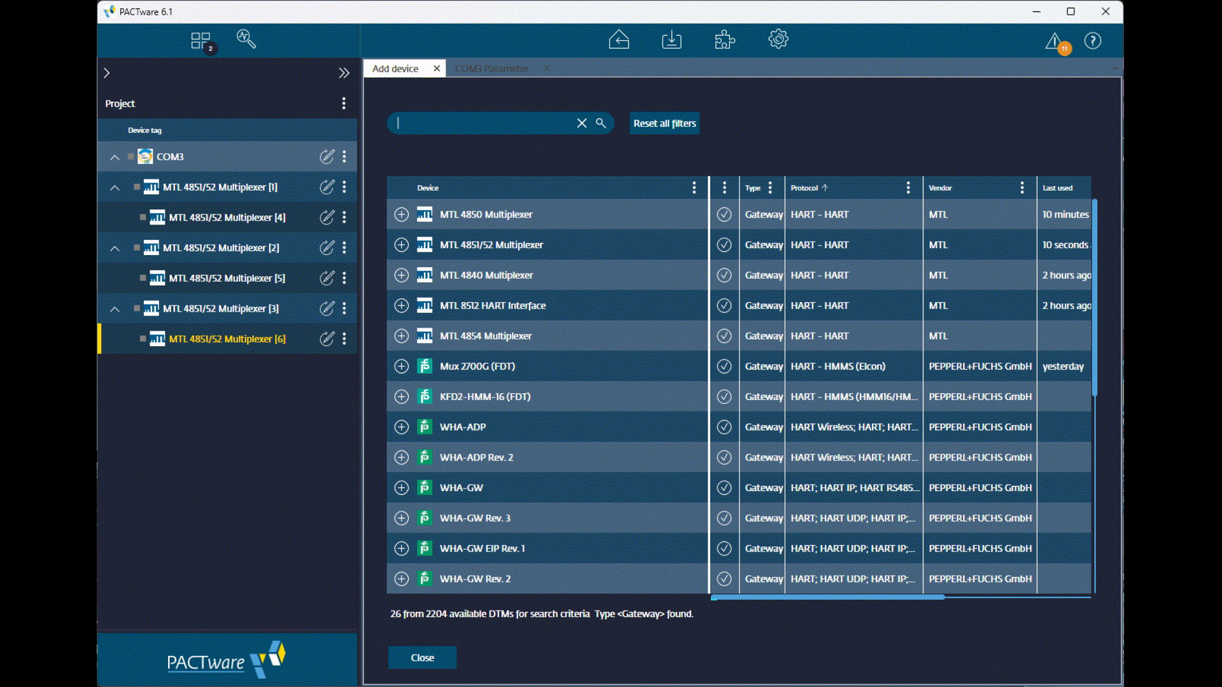Toggle the check mark in the WHA-ADP Rev. 2 row
This screenshot has width=1222, height=687.
click(x=724, y=457)
